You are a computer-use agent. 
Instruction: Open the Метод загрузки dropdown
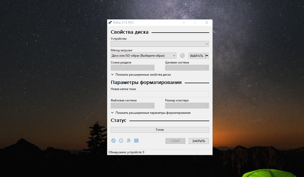click(x=143, y=56)
